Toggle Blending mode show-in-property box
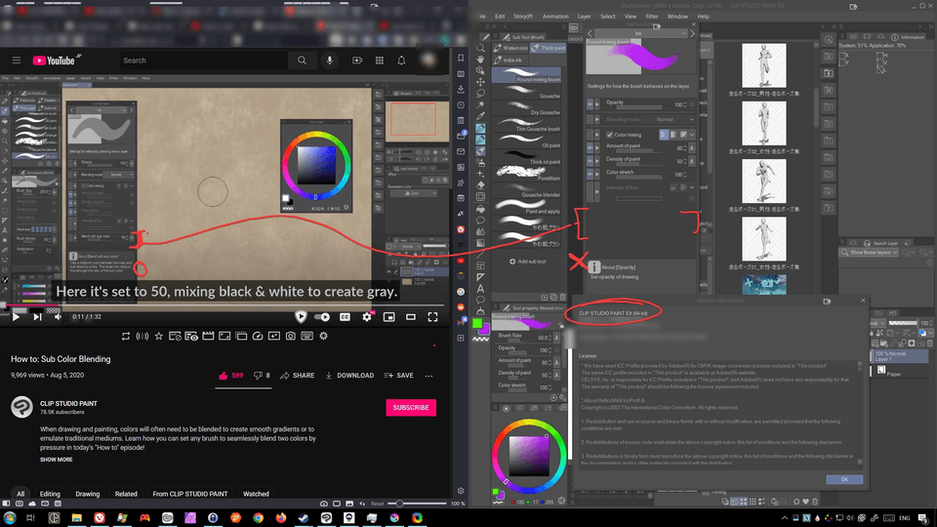Image resolution: width=937 pixels, height=527 pixels. click(x=590, y=119)
